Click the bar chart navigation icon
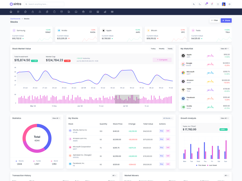Image resolution: width=242 pixels, height=181 pixels. pyautogui.click(x=105, y=12)
